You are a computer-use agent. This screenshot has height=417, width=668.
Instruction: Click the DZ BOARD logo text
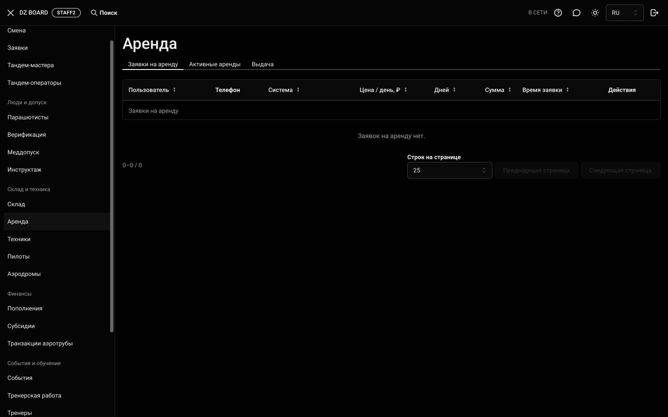point(34,13)
